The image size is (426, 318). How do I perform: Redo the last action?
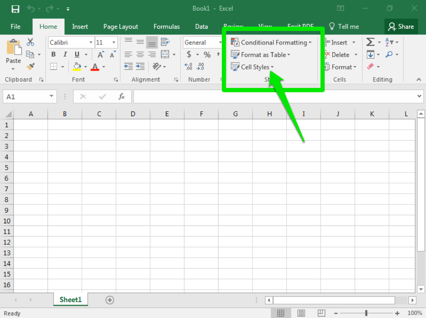point(49,9)
